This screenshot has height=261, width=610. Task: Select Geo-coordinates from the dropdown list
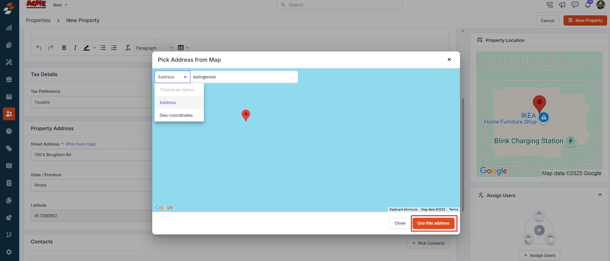179,115
